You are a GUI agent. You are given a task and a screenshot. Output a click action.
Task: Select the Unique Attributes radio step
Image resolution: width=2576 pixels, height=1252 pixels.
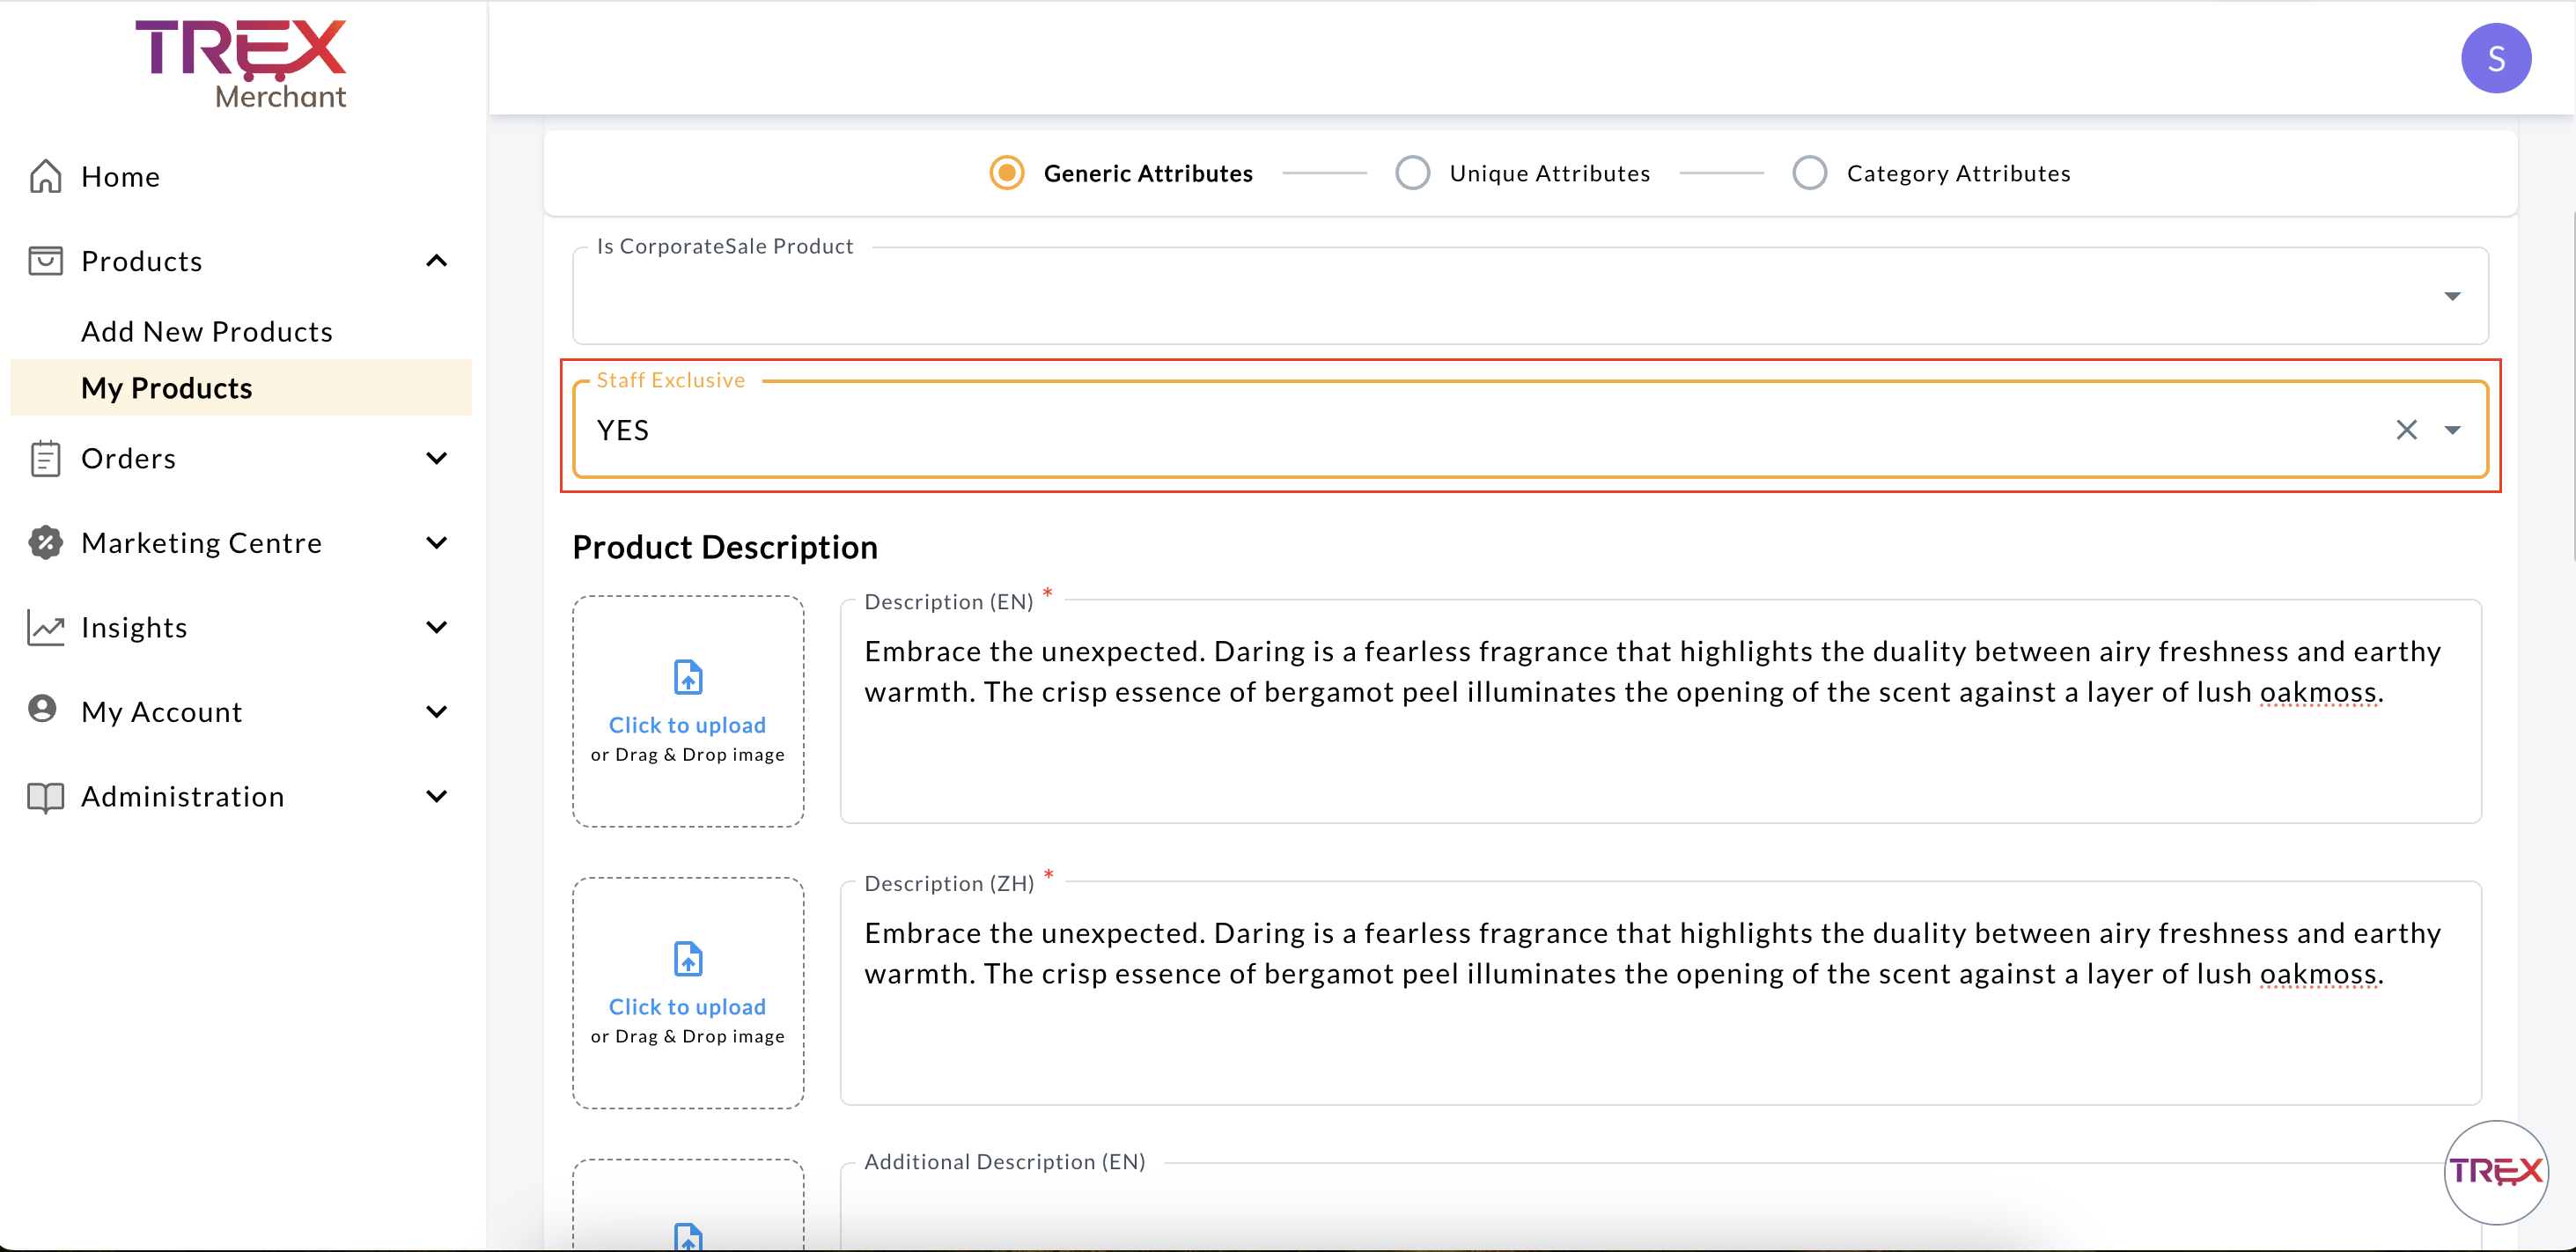point(1412,173)
